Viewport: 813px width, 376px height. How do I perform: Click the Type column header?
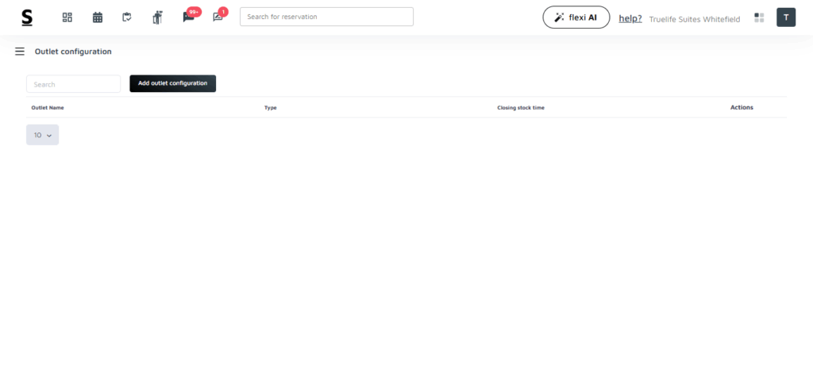pyautogui.click(x=270, y=107)
